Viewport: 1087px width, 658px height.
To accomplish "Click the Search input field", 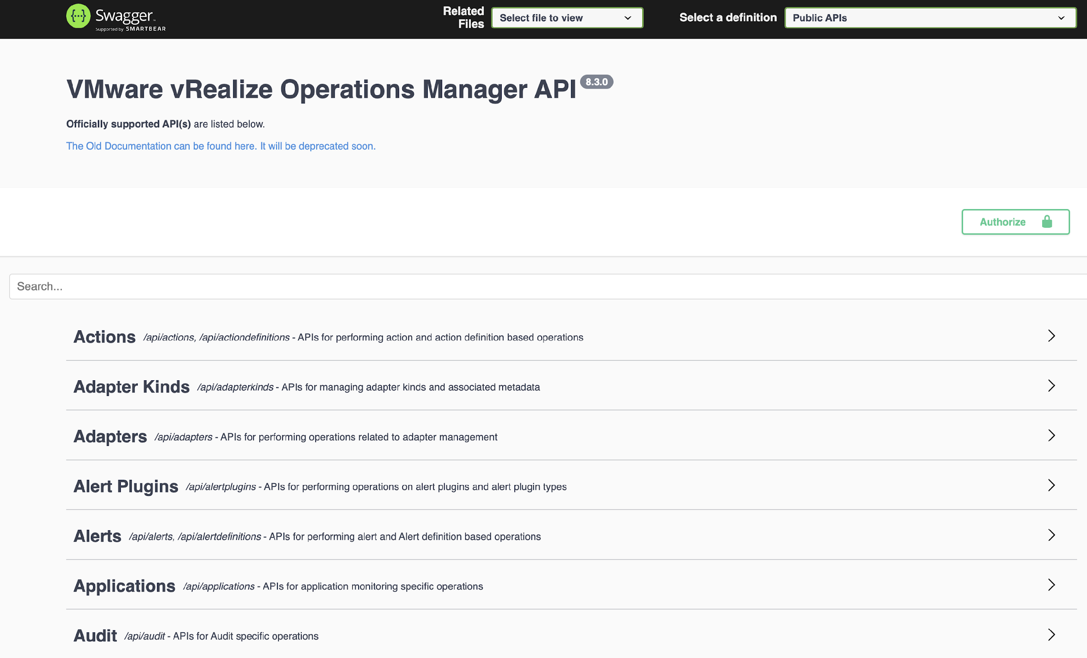I will [548, 287].
